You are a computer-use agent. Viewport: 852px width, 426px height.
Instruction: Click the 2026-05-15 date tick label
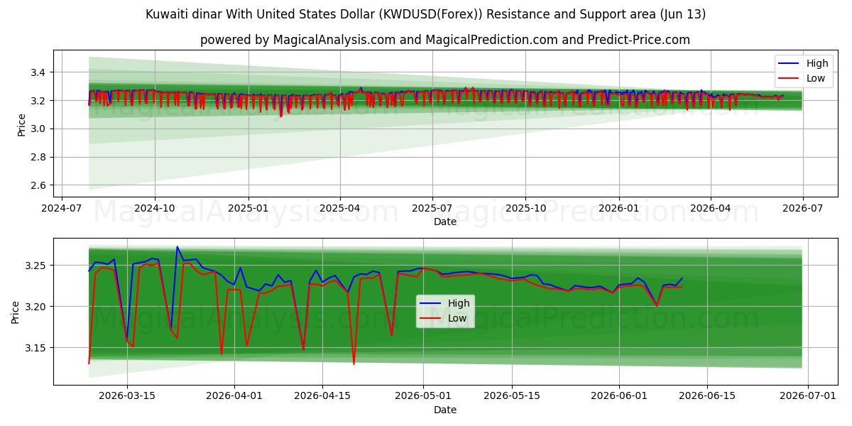click(511, 398)
